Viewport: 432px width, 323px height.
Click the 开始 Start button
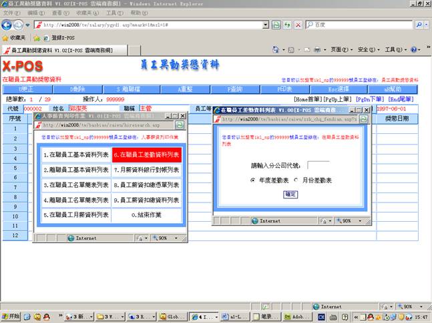pos(11,317)
